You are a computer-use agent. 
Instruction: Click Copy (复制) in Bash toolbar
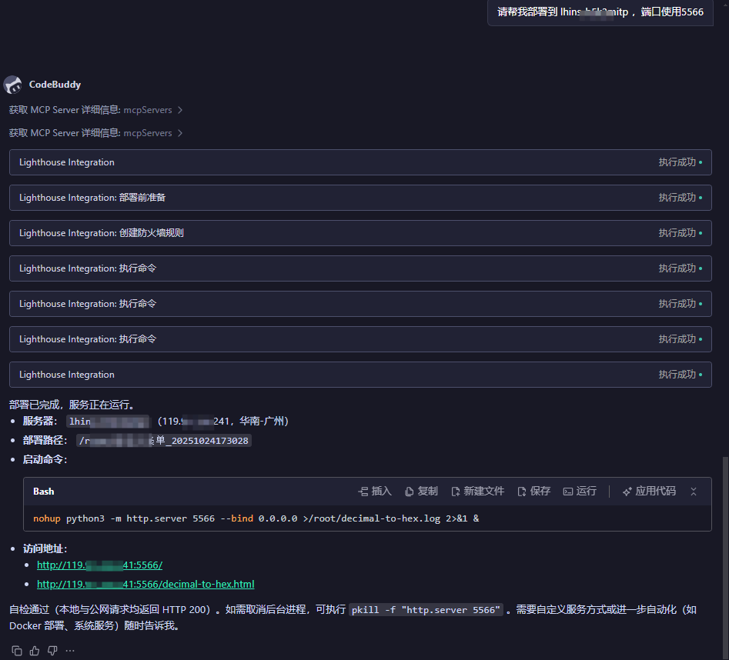(x=421, y=492)
